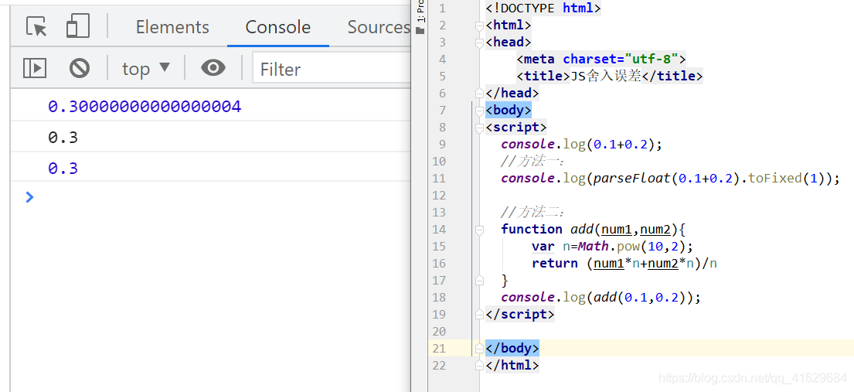Activate the inspect element picker icon
The image size is (854, 392).
(x=36, y=27)
